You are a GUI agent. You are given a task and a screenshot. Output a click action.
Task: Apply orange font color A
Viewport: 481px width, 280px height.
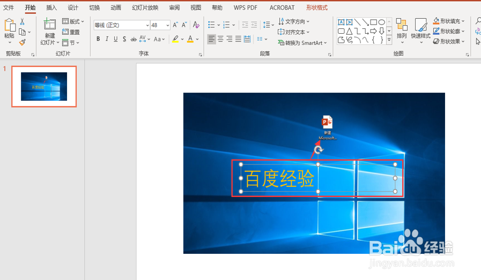click(190, 39)
